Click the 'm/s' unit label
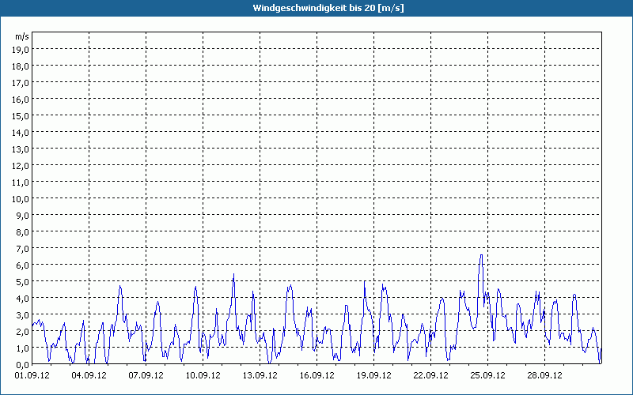The width and height of the screenshot is (633, 395). 22,36
